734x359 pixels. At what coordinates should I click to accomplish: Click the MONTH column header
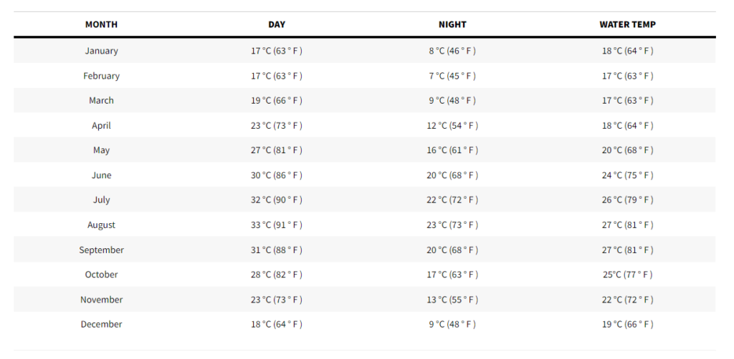point(101,24)
